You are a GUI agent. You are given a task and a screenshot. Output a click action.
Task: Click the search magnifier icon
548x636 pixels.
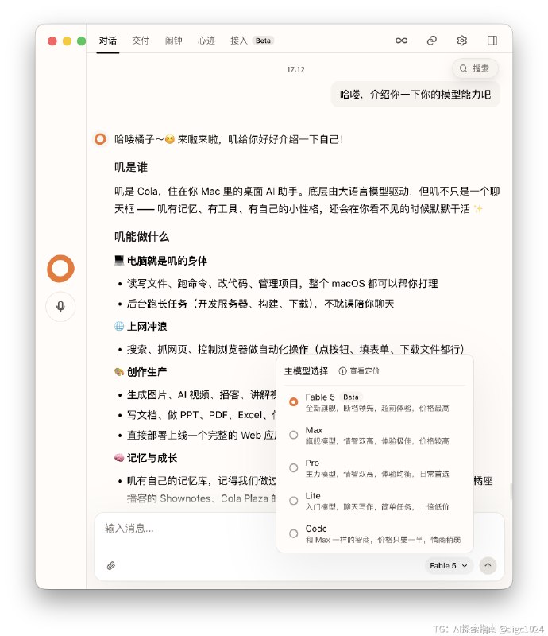[463, 68]
